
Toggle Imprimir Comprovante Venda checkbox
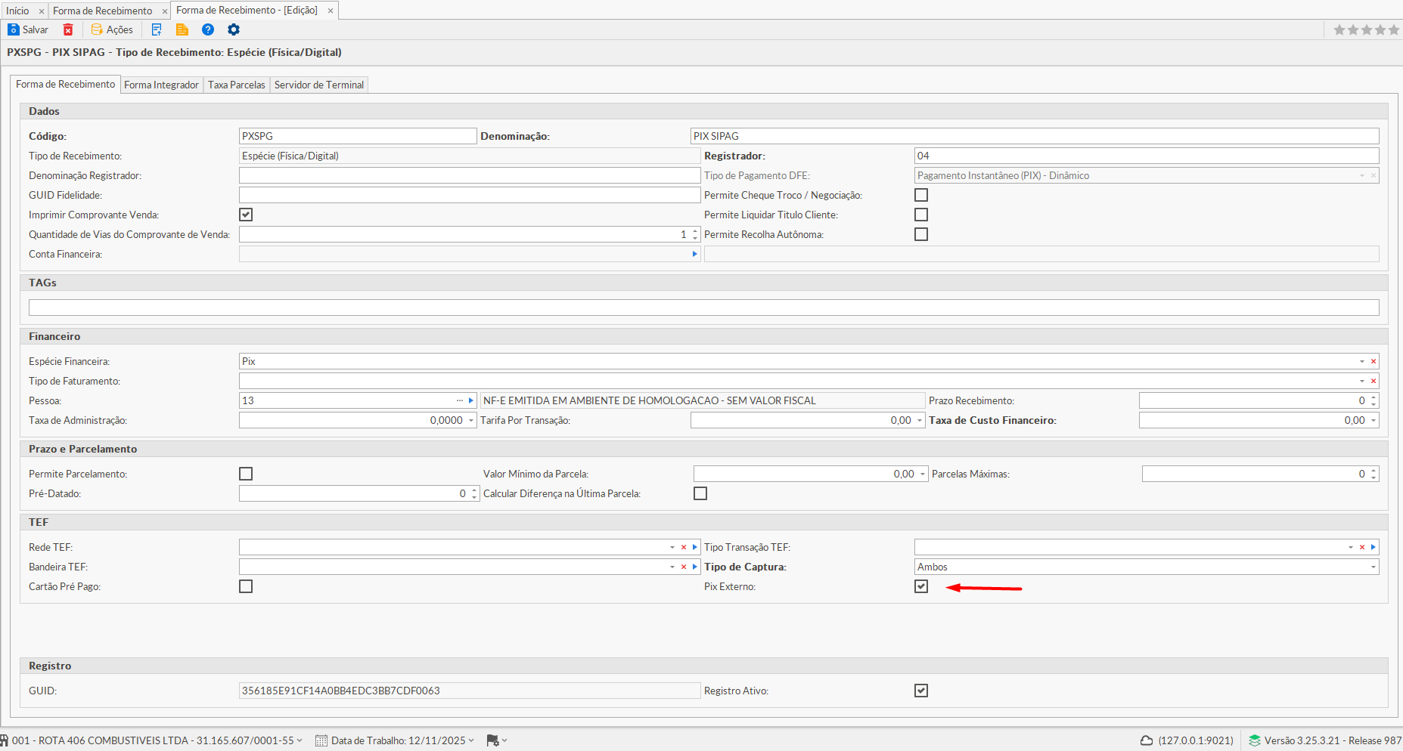(246, 215)
